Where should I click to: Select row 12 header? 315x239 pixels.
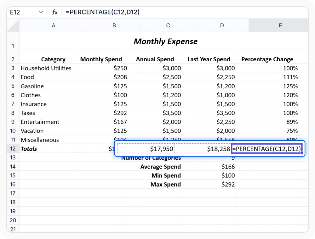[x=13, y=148]
